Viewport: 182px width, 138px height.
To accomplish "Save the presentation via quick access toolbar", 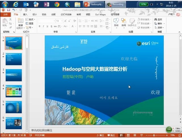I will (x=9, y=10).
